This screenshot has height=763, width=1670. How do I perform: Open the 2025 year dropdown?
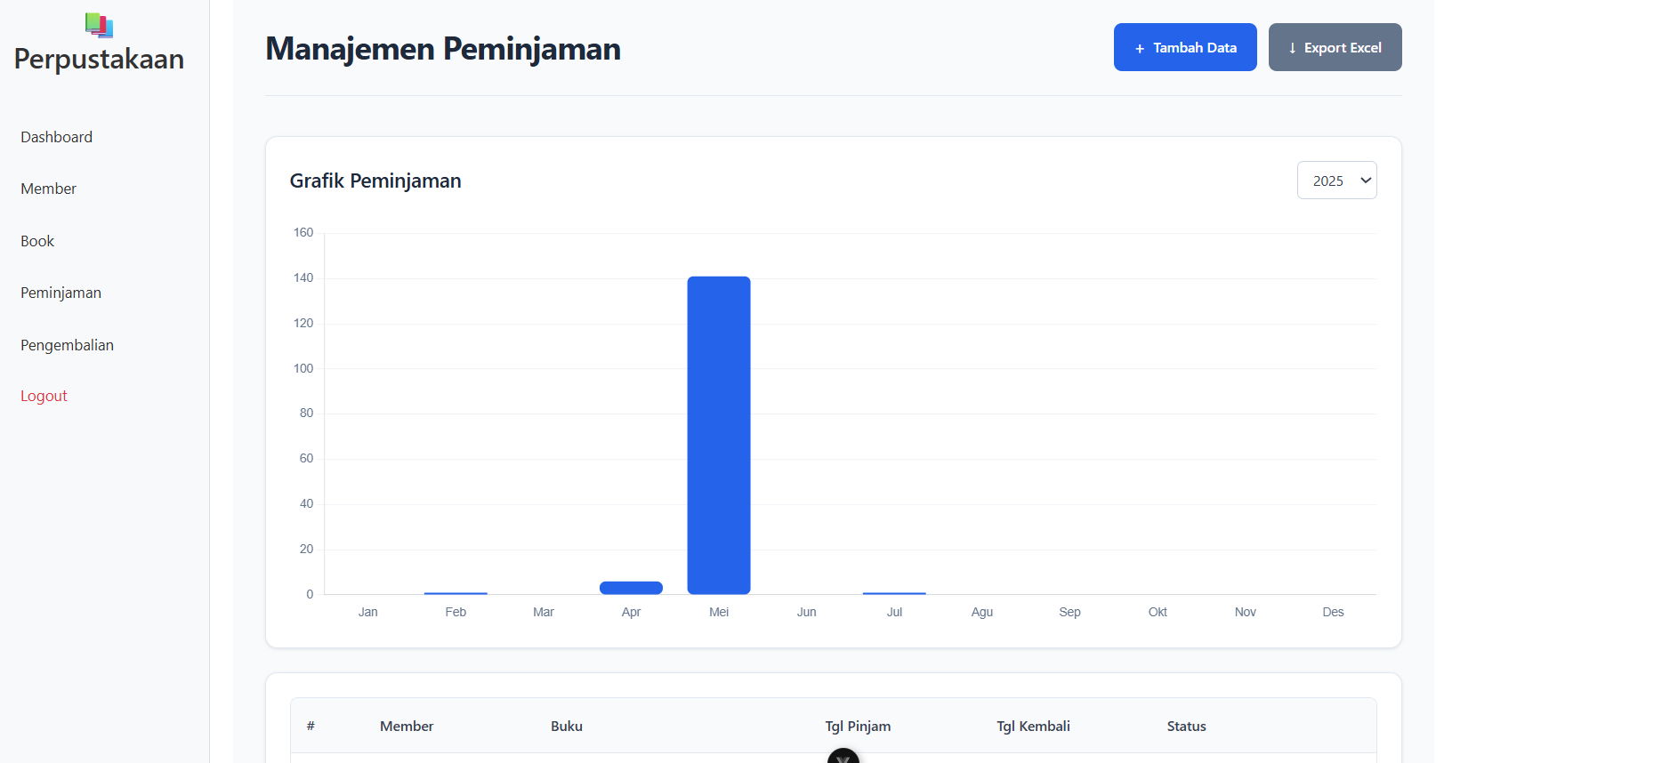[1336, 181]
